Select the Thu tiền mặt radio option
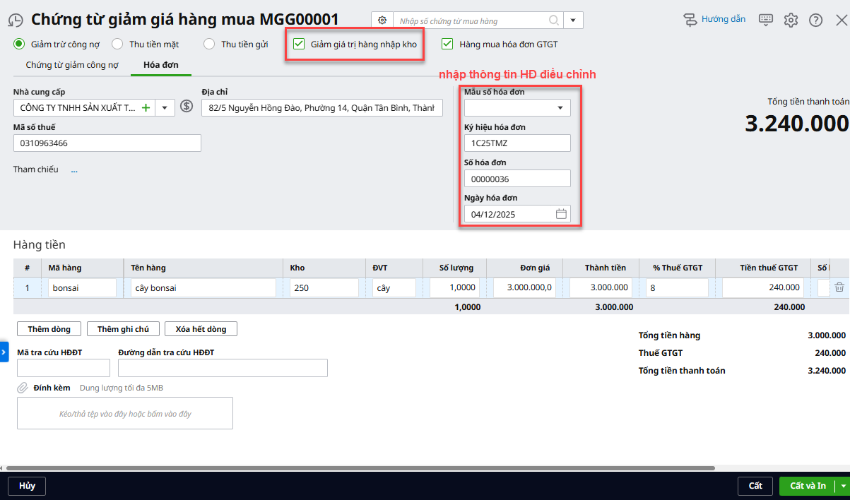Screen dimensions: 850x500 (117, 44)
